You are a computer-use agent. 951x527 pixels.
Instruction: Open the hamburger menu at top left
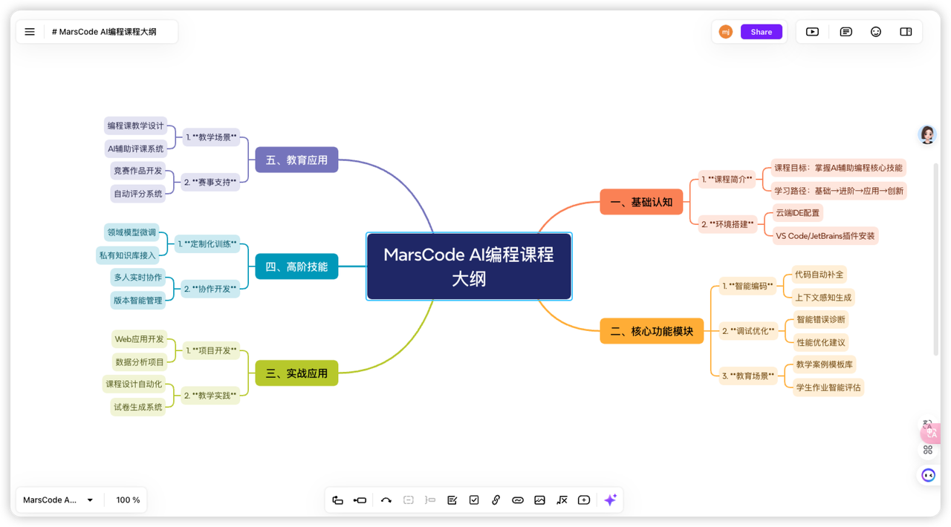pos(30,32)
